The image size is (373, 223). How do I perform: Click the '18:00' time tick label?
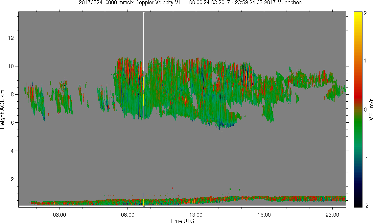click(264, 215)
